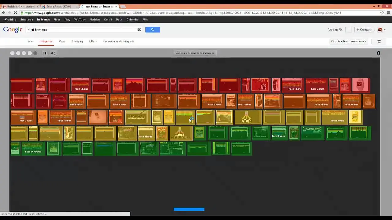Open Play in the black bar
The width and height of the screenshot is (392, 220).
[67, 20]
